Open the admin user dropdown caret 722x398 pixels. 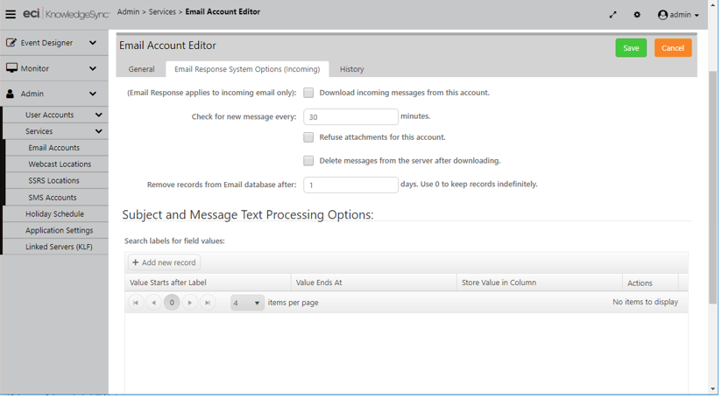tap(697, 16)
